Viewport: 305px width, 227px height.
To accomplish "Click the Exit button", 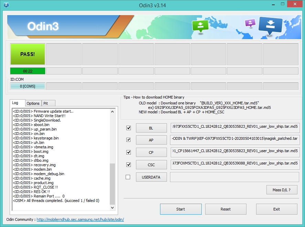I will (x=277, y=209).
